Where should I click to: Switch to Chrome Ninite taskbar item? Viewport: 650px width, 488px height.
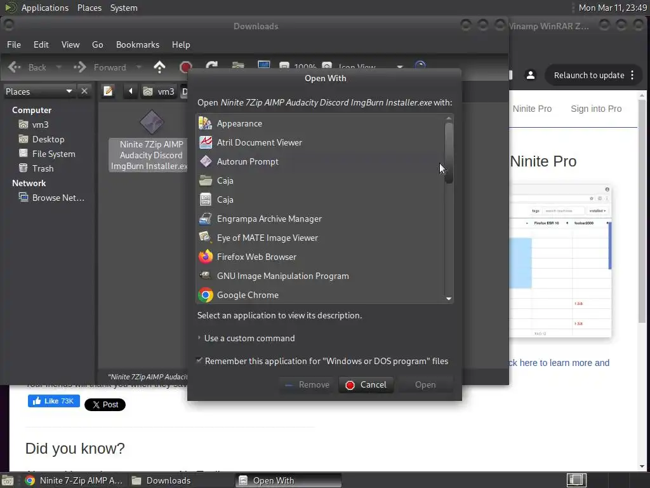(75, 480)
